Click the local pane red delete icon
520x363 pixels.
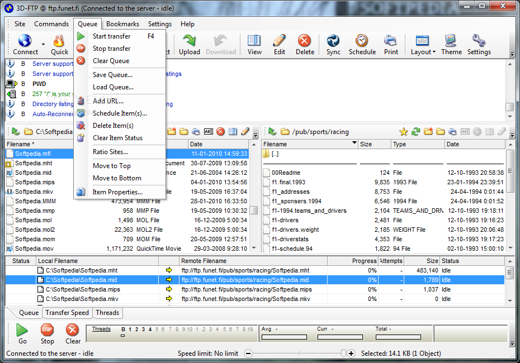pos(220,131)
